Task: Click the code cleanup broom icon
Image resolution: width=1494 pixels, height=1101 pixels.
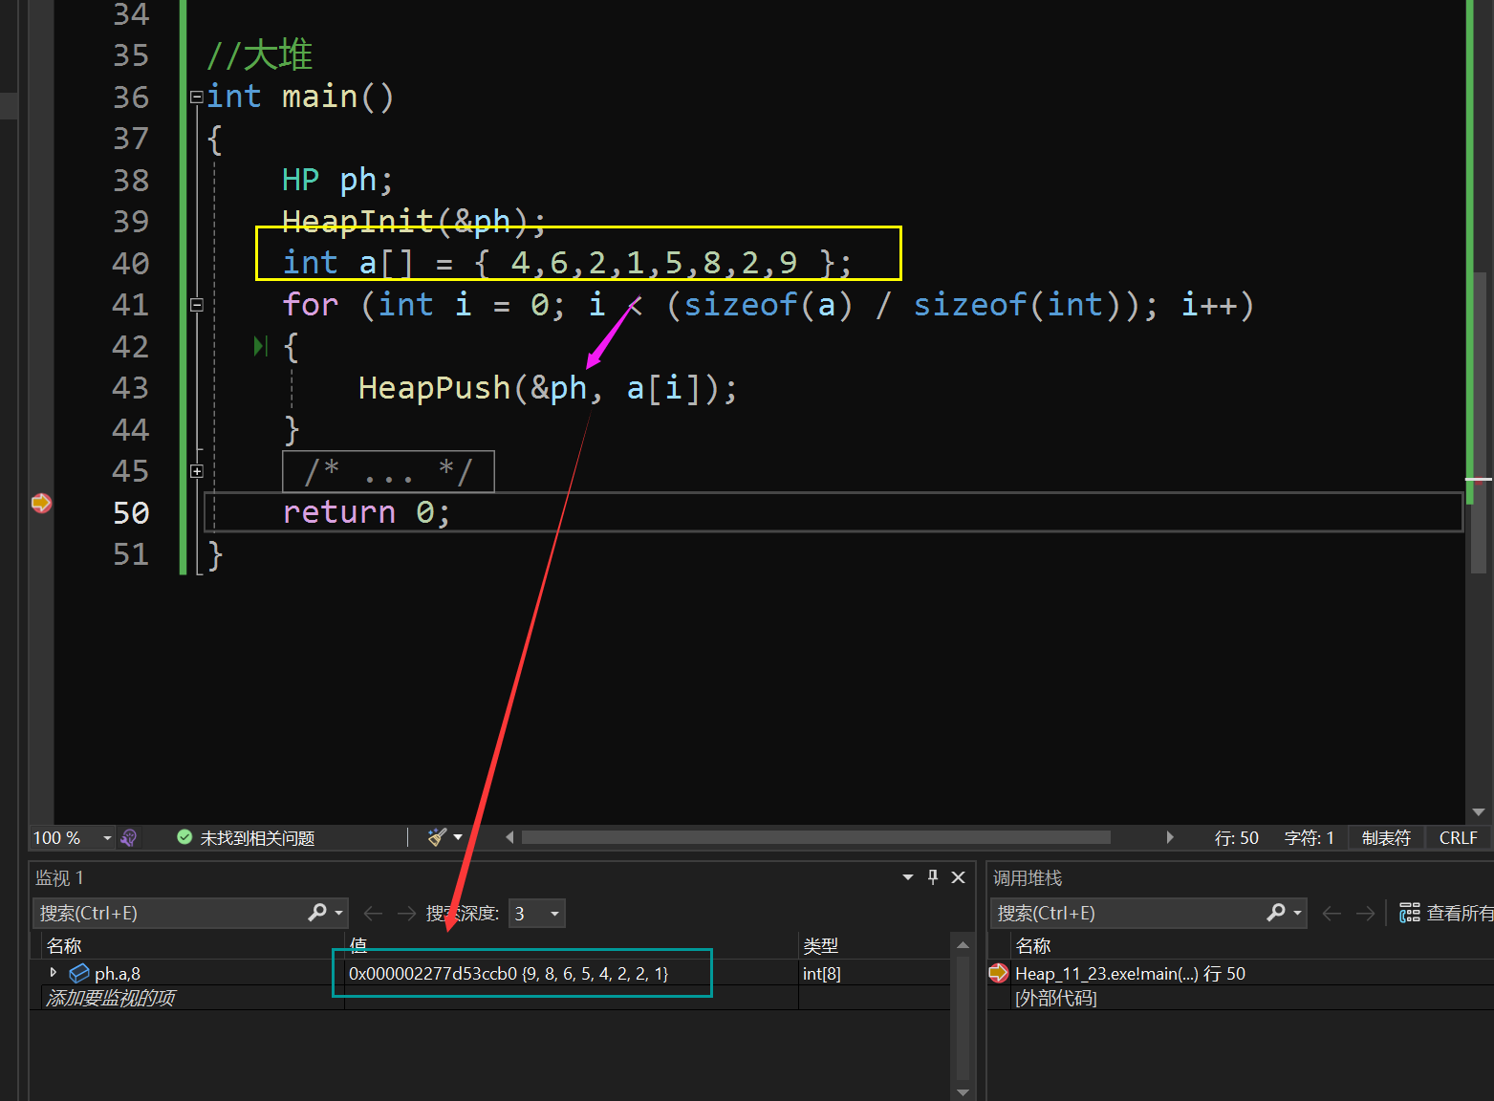Action: pyautogui.click(x=437, y=837)
